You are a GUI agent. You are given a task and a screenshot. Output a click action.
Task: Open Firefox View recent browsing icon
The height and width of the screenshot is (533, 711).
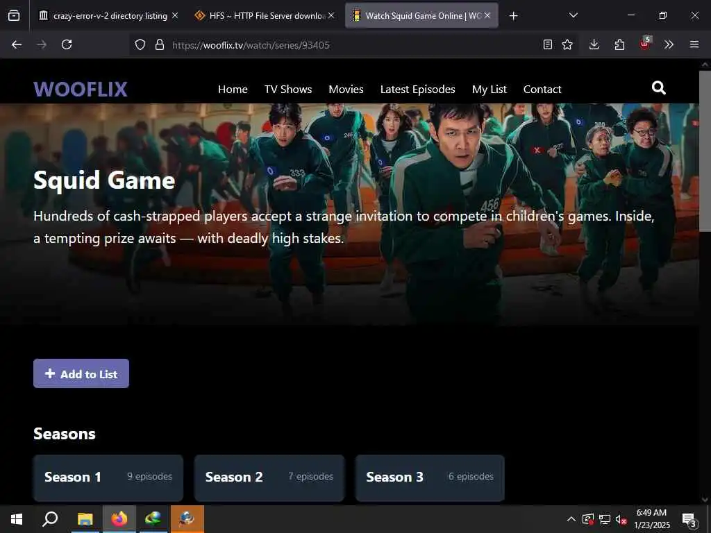click(x=14, y=15)
